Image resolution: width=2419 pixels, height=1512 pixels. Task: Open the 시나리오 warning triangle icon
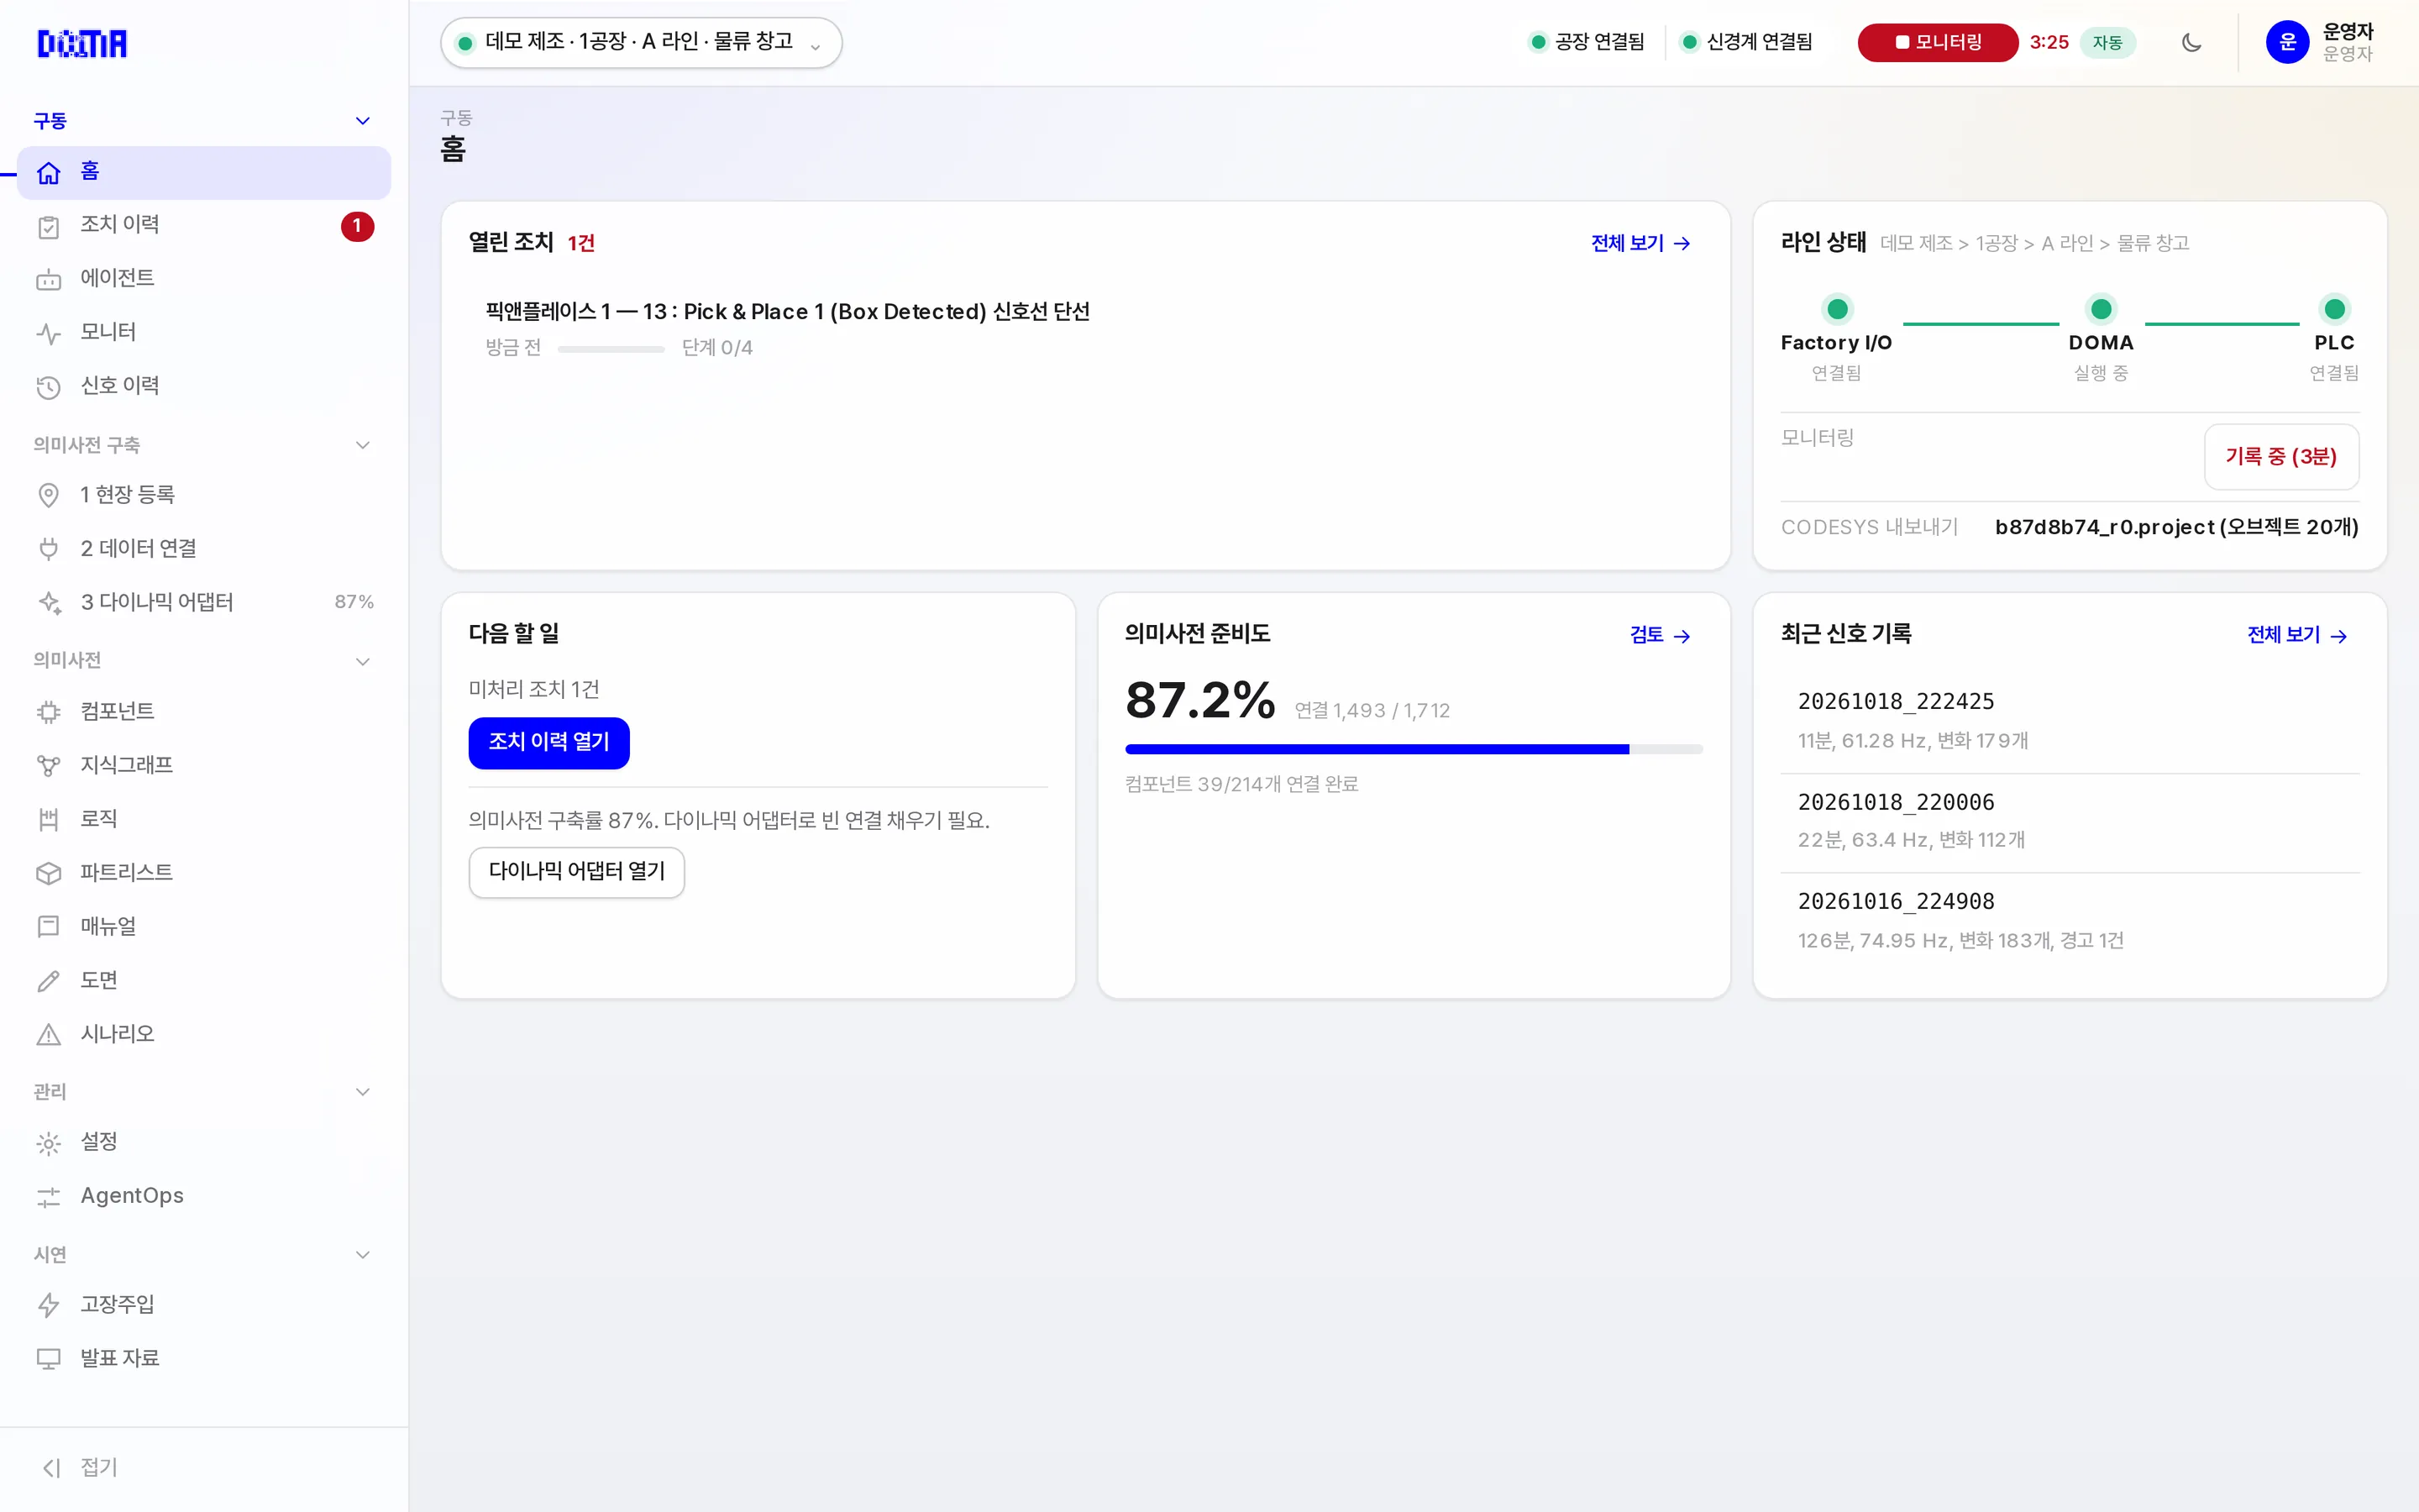(x=48, y=1035)
